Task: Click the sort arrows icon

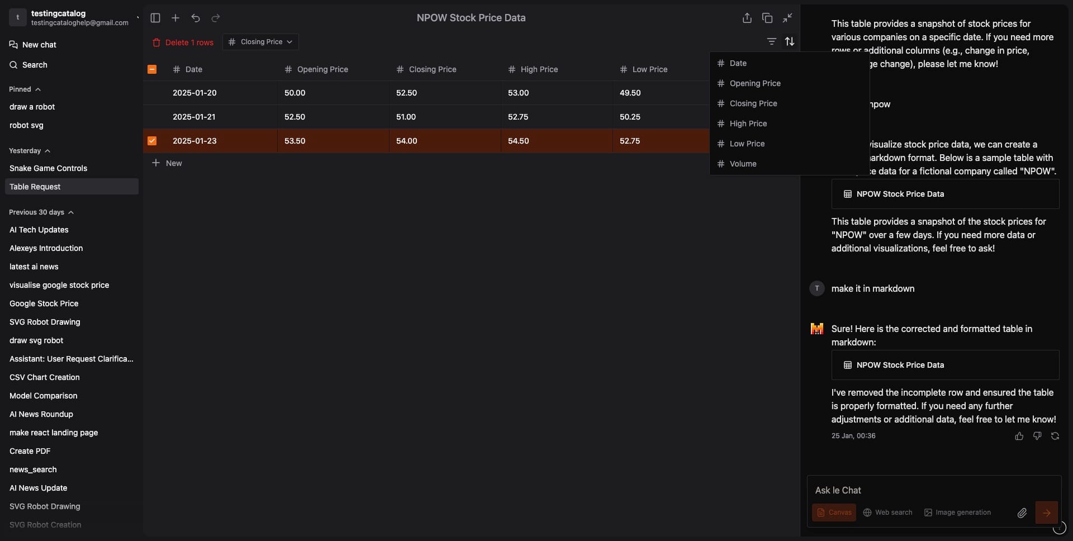Action: tap(790, 41)
